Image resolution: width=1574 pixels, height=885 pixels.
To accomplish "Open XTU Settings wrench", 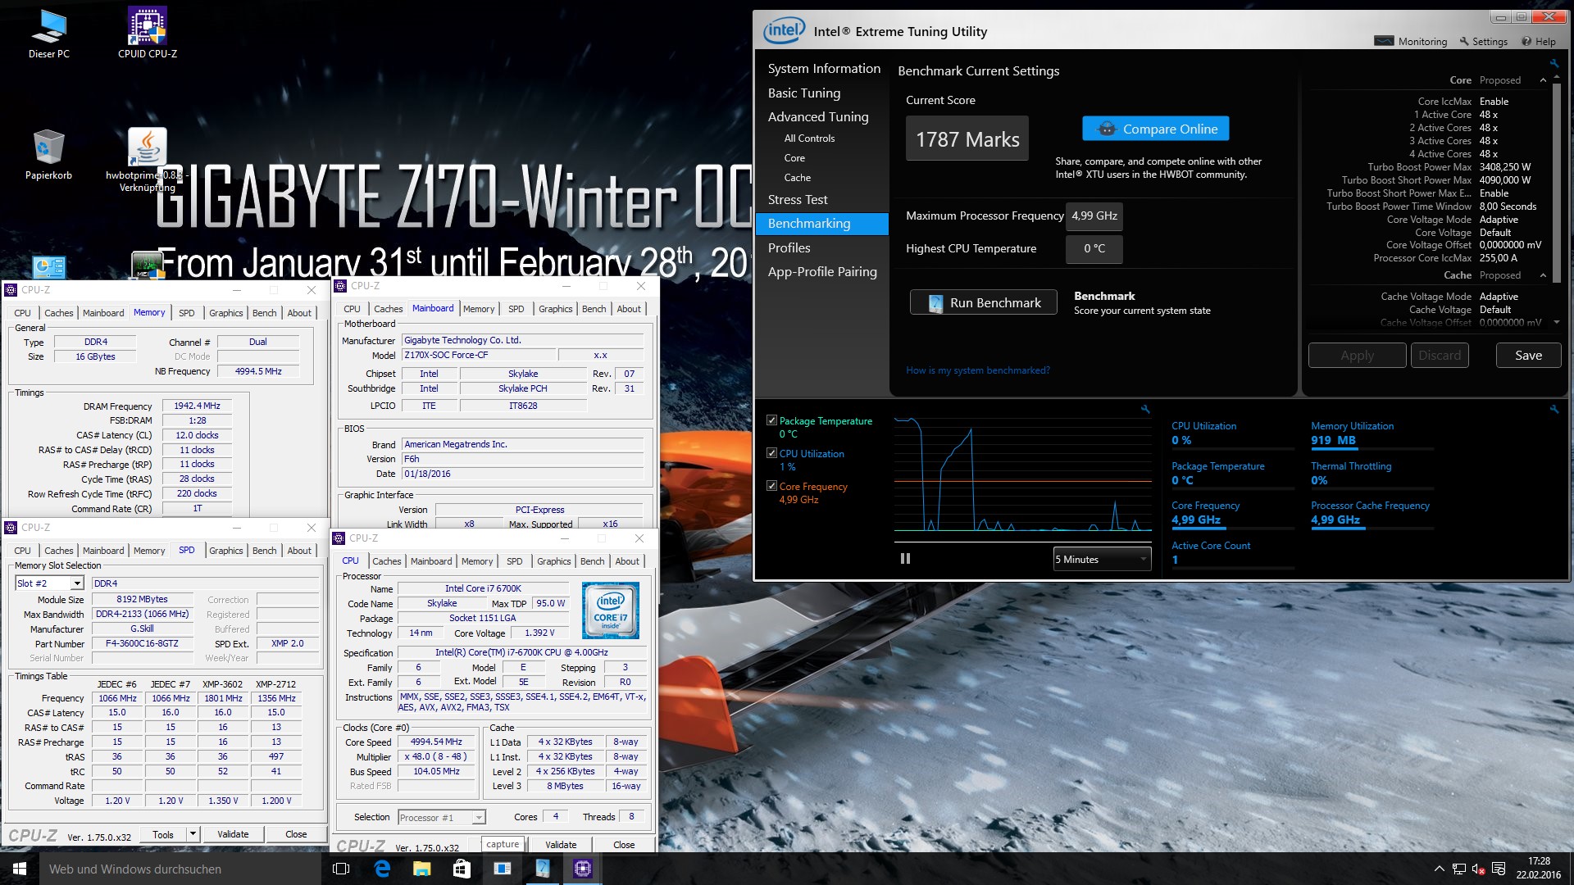I will pos(1483,41).
